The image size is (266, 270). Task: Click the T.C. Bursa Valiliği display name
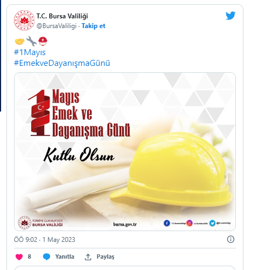[x=62, y=16]
